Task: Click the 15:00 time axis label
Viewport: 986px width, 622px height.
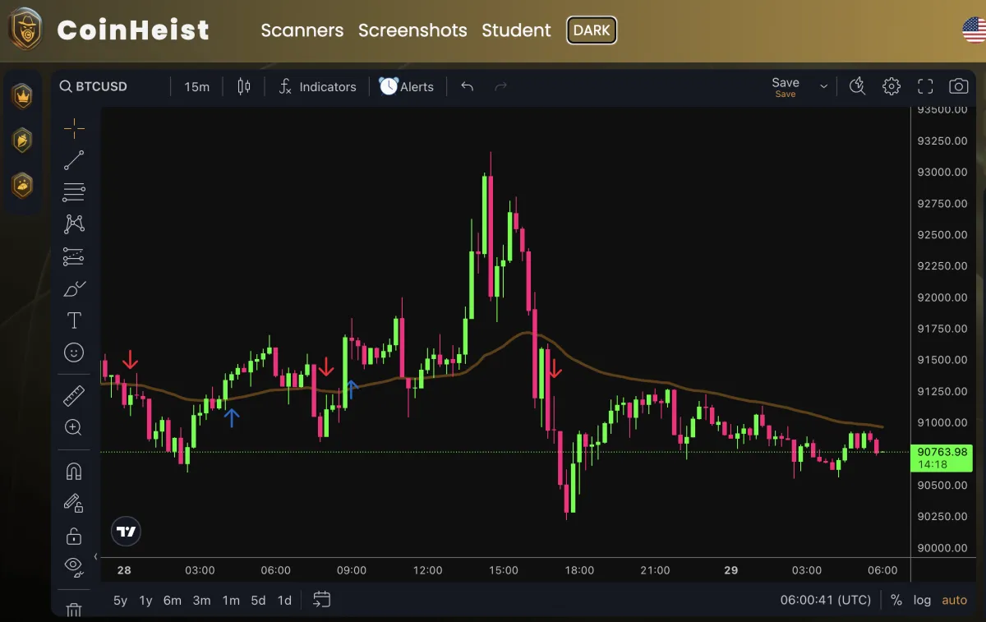Action: click(x=503, y=570)
